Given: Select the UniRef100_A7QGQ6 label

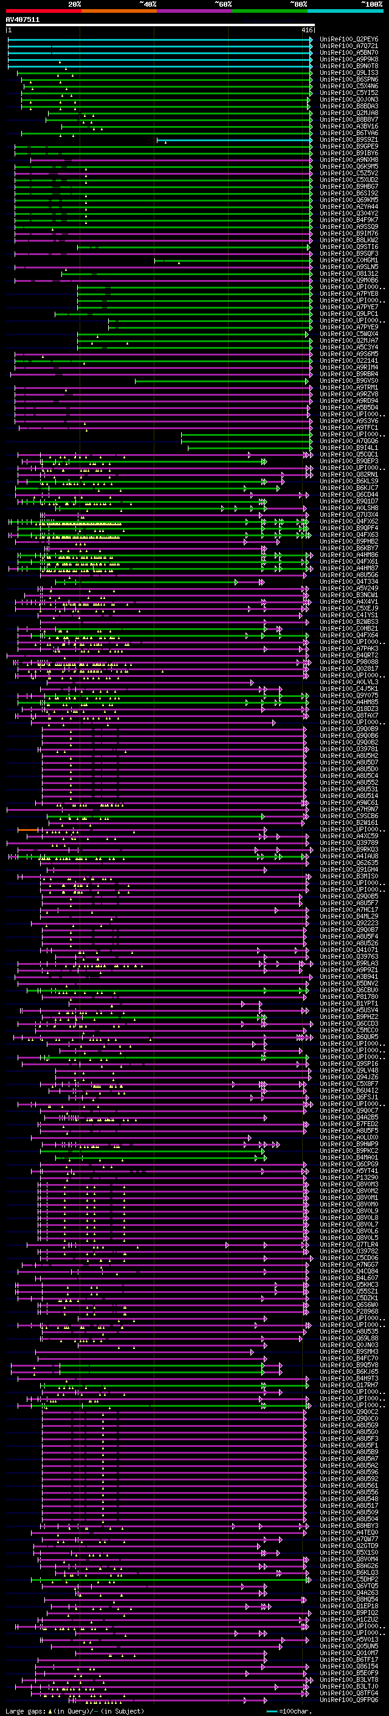Looking at the screenshot, I should pyautogui.click(x=349, y=441).
